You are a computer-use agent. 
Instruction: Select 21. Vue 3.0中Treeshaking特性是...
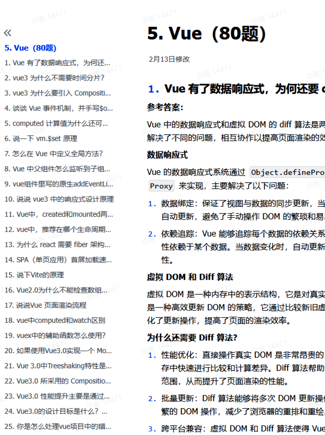tap(58, 366)
